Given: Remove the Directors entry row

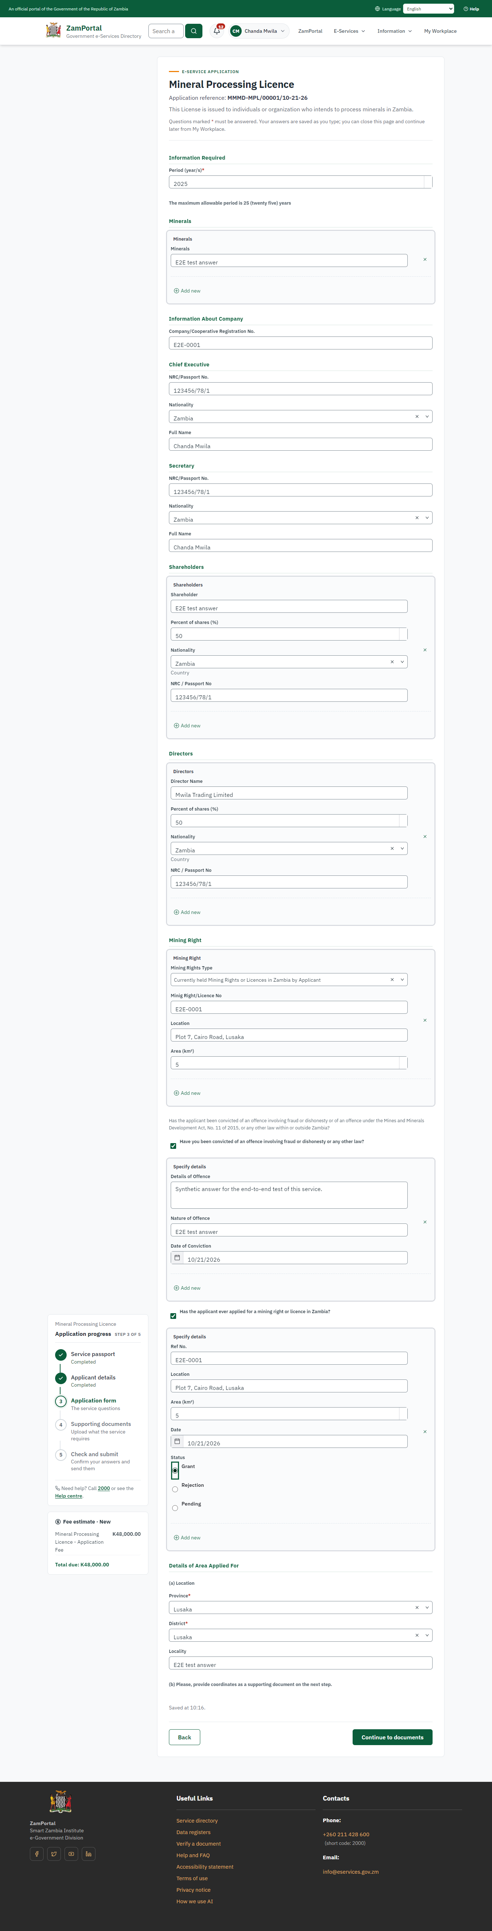Looking at the screenshot, I should (x=425, y=837).
